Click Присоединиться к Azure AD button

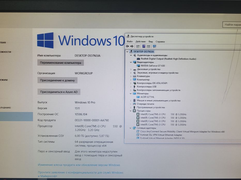coord(59,92)
